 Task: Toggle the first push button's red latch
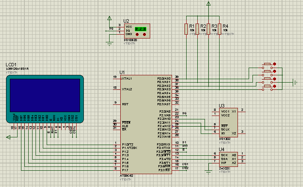point(275,64)
